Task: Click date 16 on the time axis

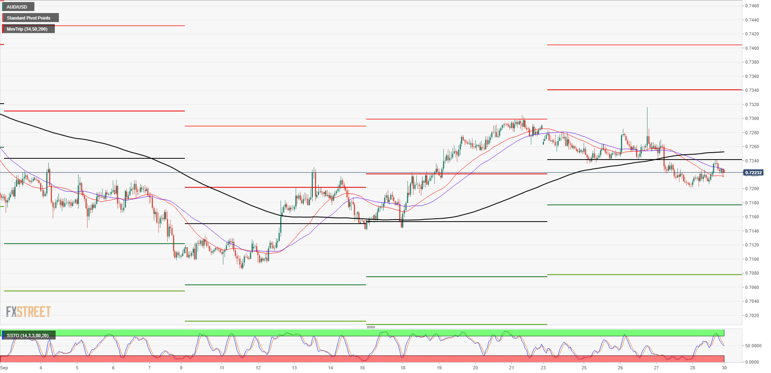Action: [362, 368]
